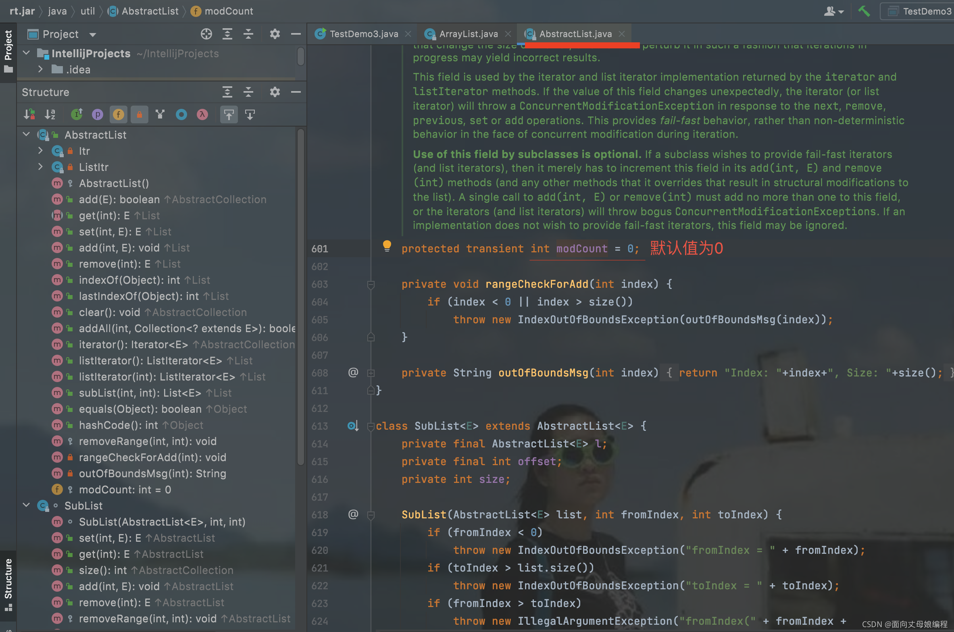
Task: Sort Structure members alphabetically
Action: 50,115
